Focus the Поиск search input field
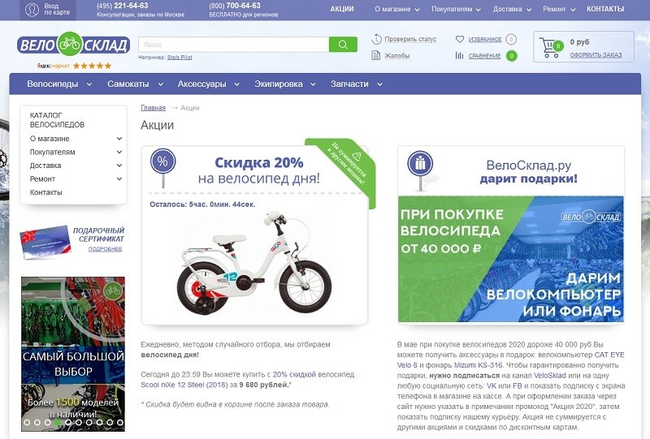650x439 pixels. [x=234, y=45]
